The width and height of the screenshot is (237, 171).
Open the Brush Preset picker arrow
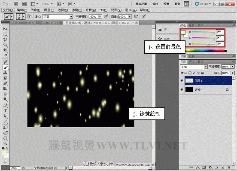tap(24, 16)
